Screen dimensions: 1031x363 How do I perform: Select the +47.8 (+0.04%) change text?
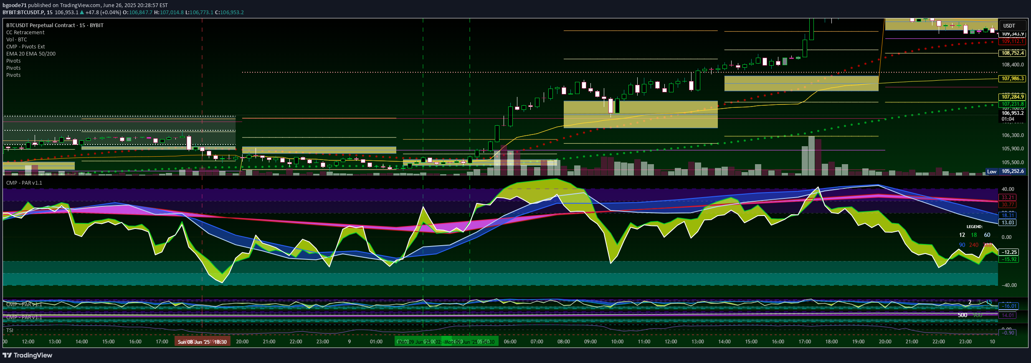(x=103, y=13)
